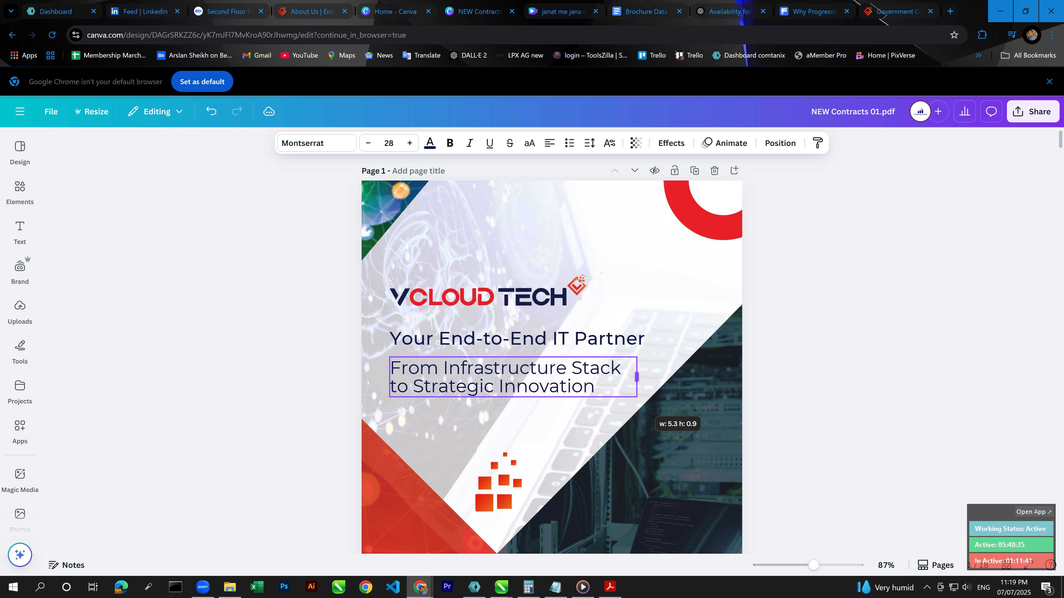The height and width of the screenshot is (598, 1064).
Task: Click the copy style paint roller icon
Action: 818,143
